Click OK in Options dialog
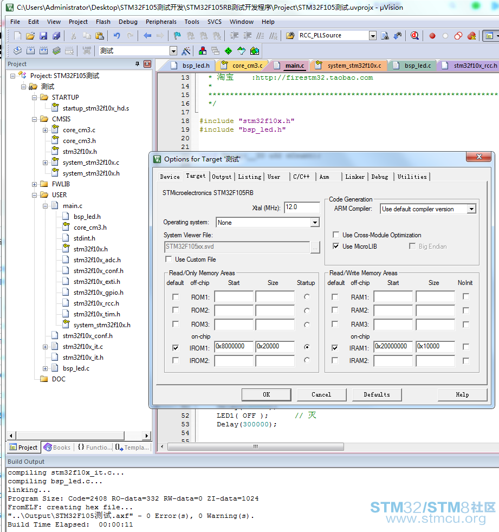 coord(266,394)
